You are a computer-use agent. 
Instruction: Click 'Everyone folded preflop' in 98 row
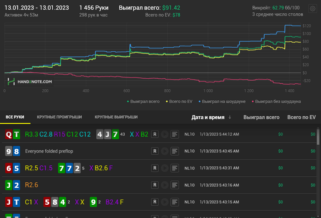click(x=49, y=151)
